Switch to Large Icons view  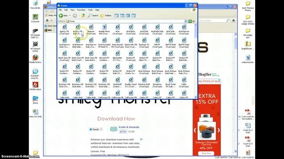pyautogui.click(x=117, y=16)
